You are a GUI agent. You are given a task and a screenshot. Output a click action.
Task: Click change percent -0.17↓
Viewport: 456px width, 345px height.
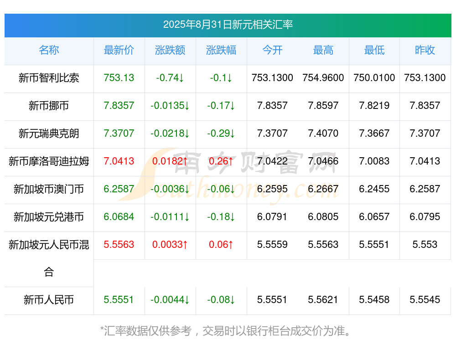[x=221, y=106]
